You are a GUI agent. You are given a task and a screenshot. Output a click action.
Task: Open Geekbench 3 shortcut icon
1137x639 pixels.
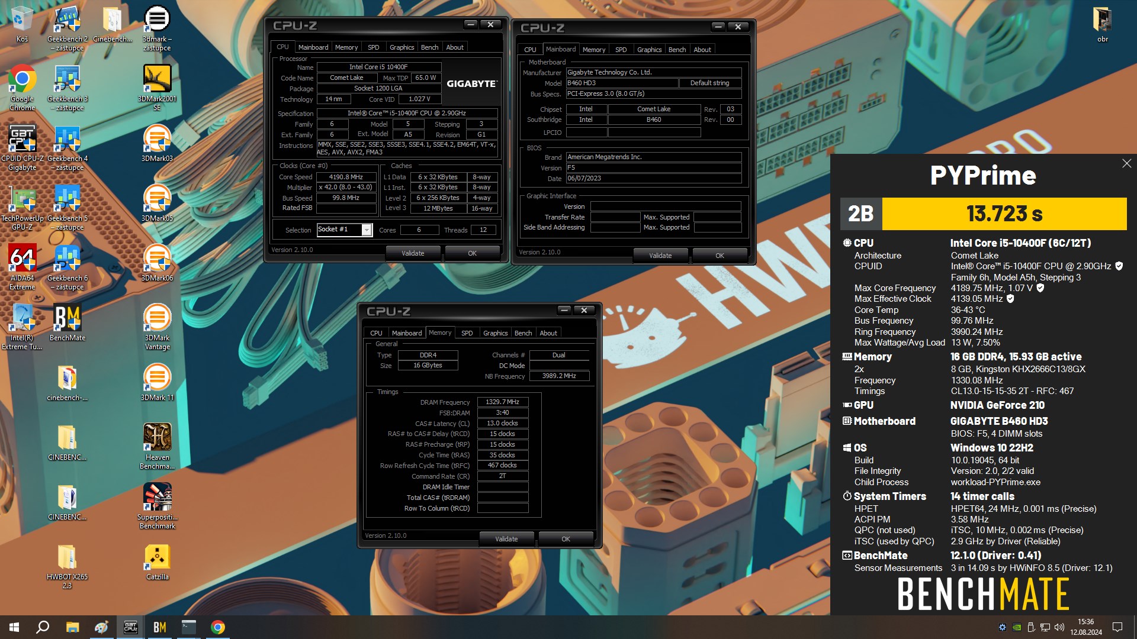pos(68,88)
